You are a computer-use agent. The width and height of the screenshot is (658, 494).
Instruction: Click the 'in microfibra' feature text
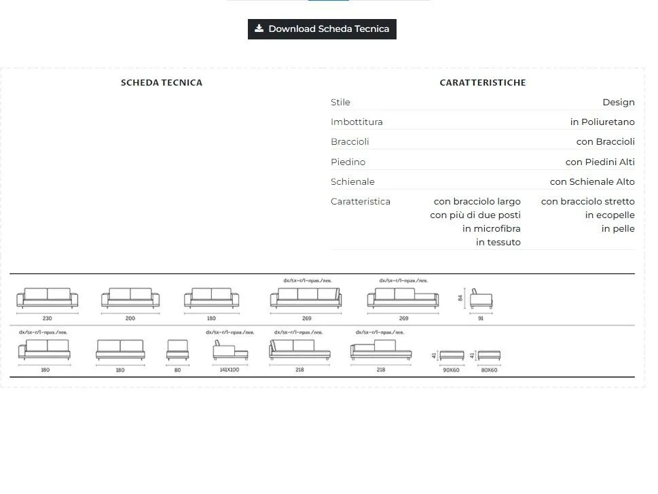[x=492, y=229]
